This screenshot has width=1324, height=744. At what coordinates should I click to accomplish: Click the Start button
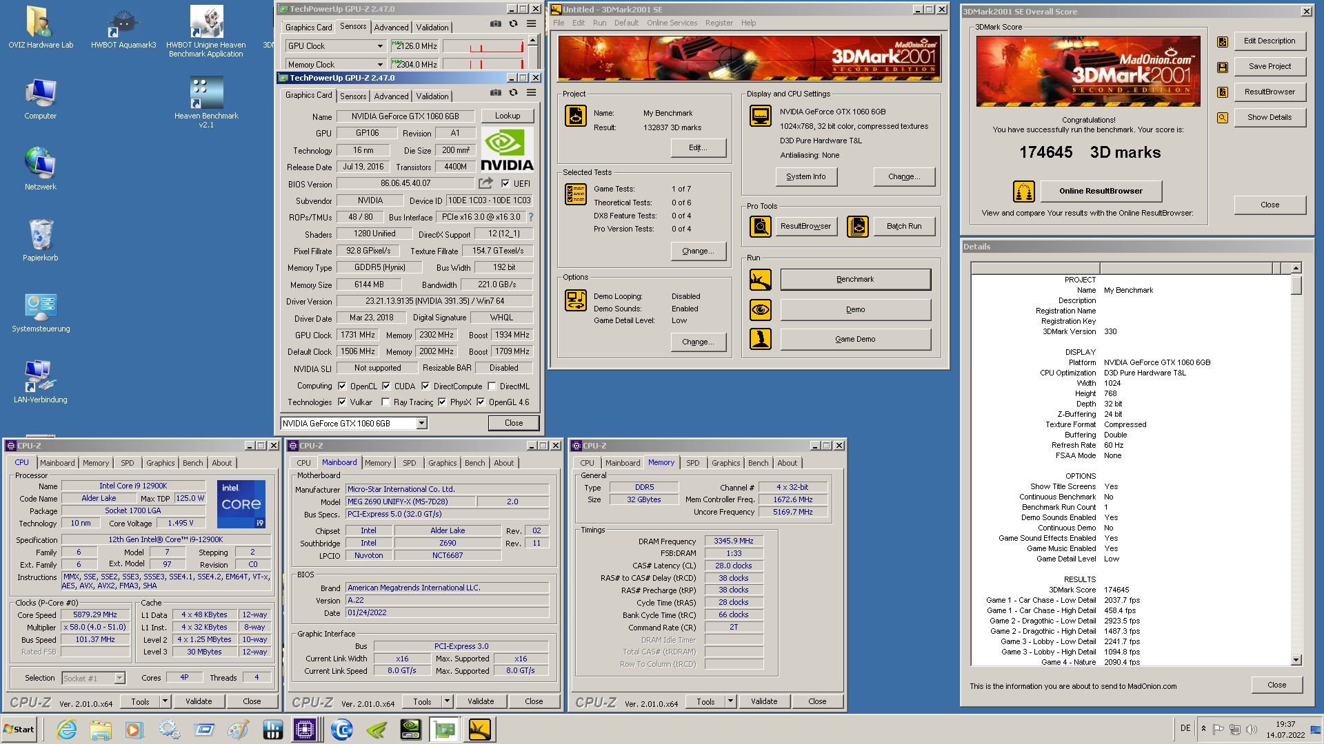19,730
